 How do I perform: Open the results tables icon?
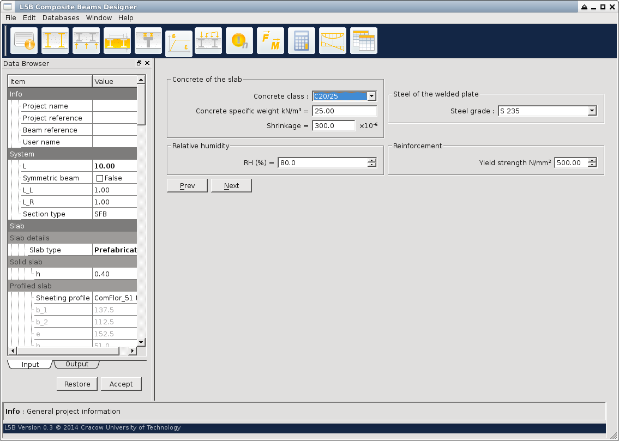pos(364,41)
